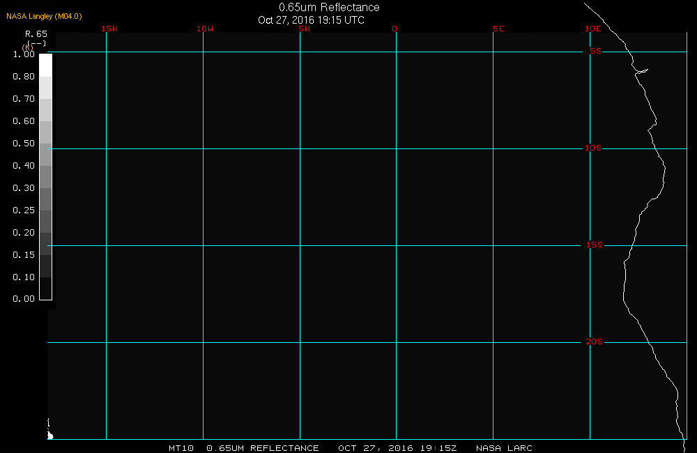Select the "0.00" colorbar value
This screenshot has height=453, width=697.
click(24, 299)
